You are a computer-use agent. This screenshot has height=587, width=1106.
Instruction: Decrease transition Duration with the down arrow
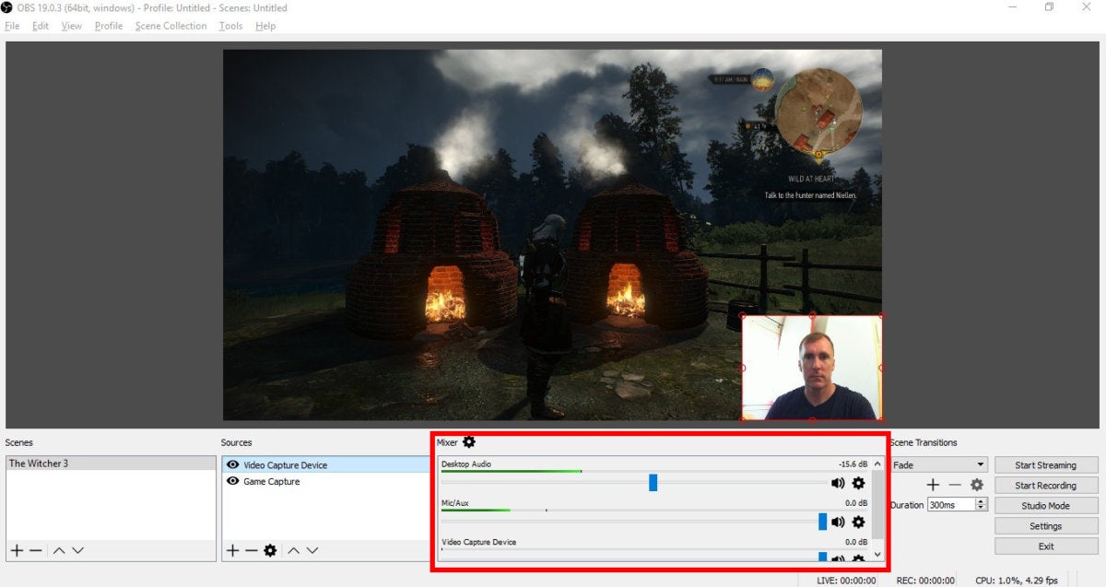(981, 508)
